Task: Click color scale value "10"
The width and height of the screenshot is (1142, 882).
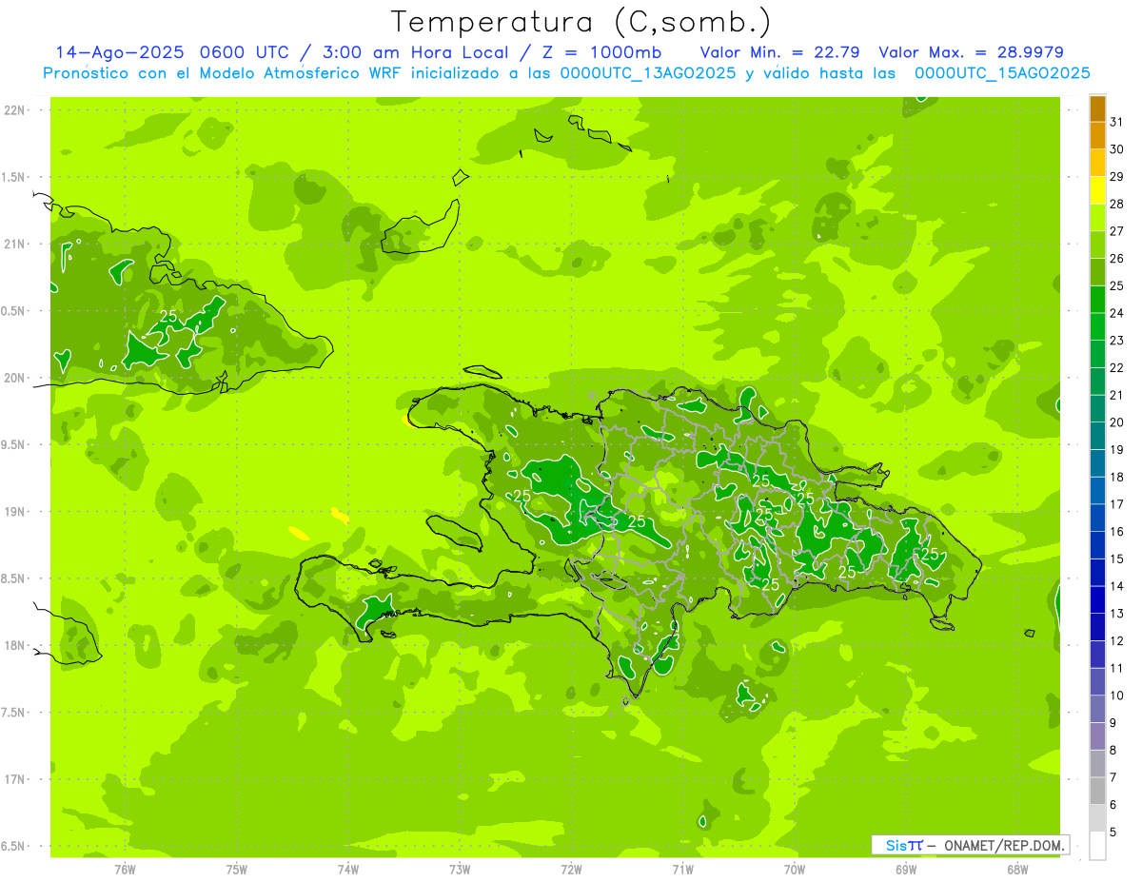Action: 1117,696
